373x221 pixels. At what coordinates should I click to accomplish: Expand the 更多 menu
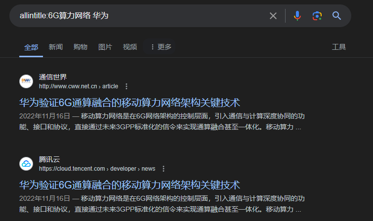161,47
